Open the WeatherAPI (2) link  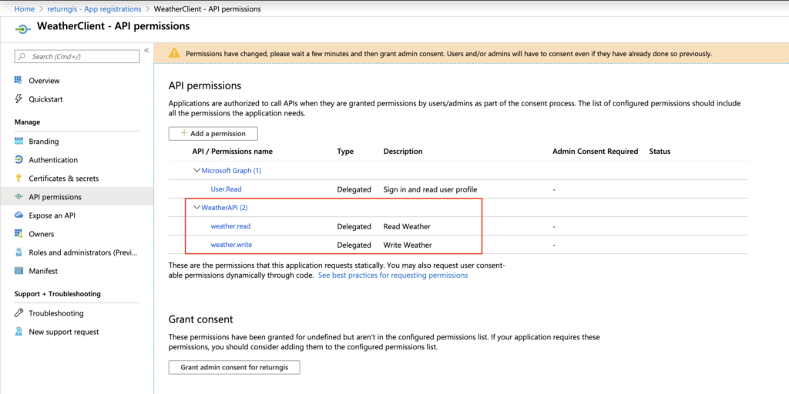point(226,207)
